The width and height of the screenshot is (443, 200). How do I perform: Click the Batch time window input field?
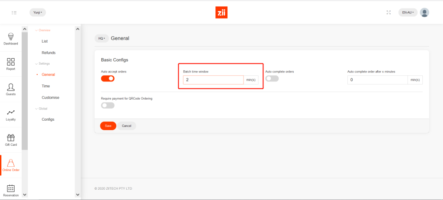pyautogui.click(x=213, y=80)
